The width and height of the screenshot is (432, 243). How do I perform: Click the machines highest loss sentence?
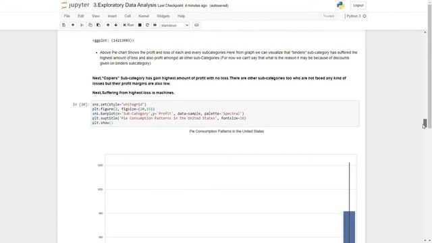[134, 92]
